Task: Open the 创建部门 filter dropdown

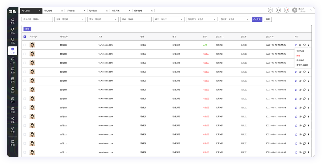Action: (202, 19)
